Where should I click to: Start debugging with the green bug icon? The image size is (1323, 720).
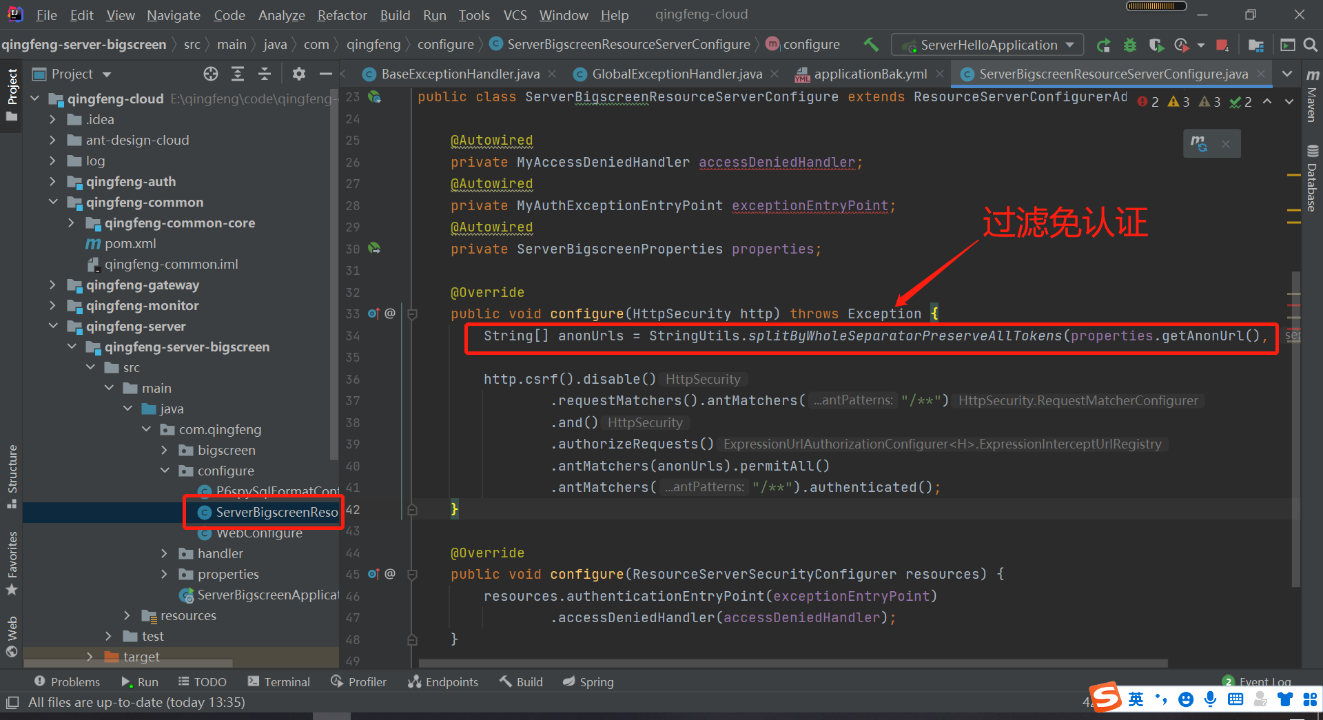(1130, 45)
